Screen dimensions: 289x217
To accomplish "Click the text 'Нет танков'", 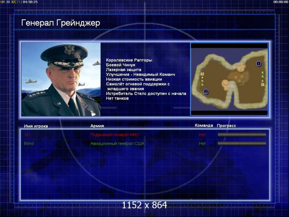I will point(117,98).
